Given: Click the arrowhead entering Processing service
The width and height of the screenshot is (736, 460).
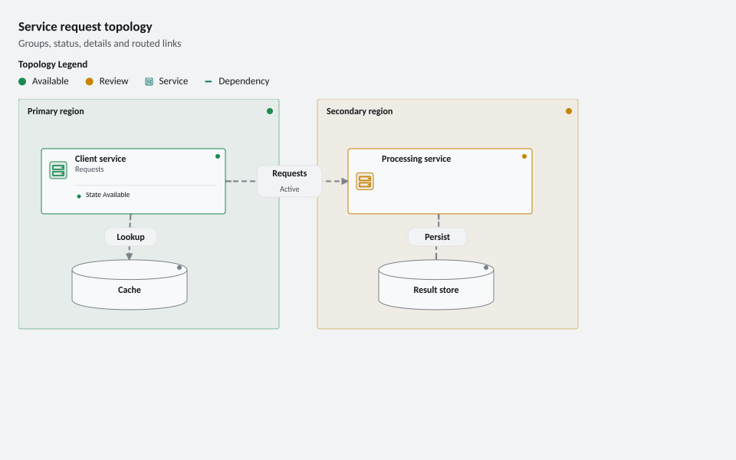Looking at the screenshot, I should tap(344, 181).
